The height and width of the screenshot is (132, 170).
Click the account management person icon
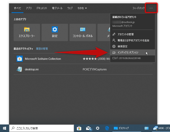tap(114, 34)
